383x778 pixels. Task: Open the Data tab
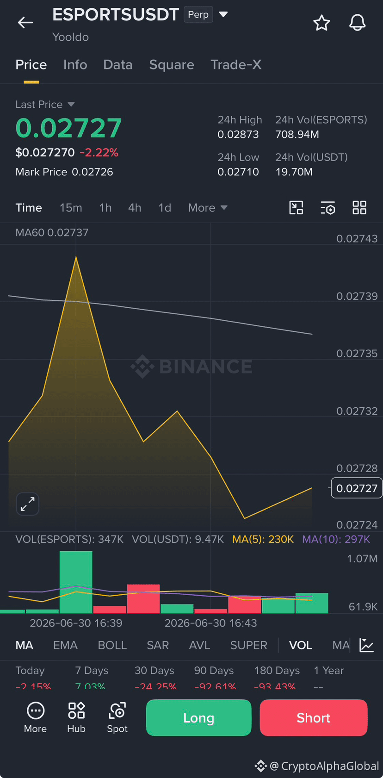118,65
